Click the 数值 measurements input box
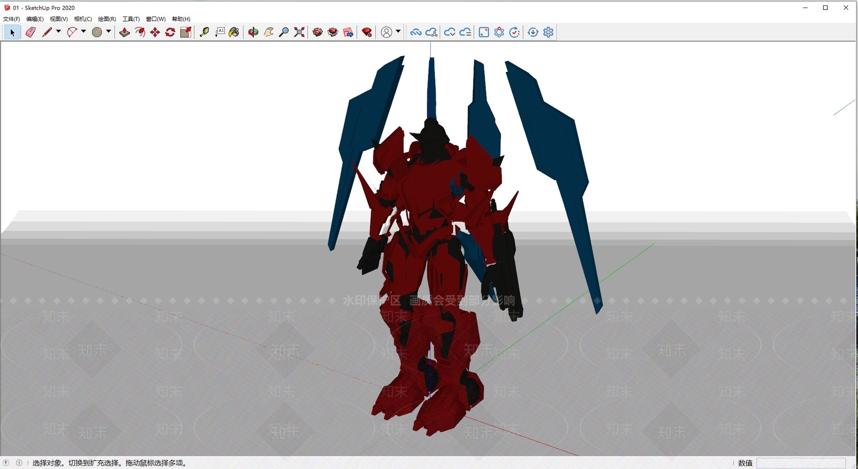858x469 pixels. tap(801, 463)
